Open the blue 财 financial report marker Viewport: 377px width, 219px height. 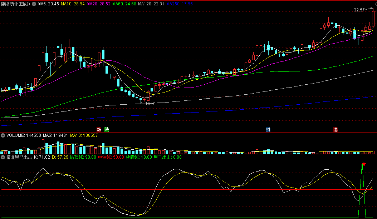(268, 130)
